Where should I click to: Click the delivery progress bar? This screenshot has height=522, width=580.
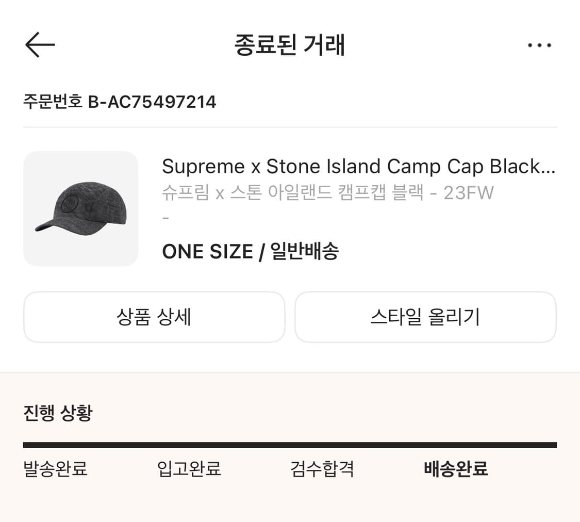click(x=290, y=444)
